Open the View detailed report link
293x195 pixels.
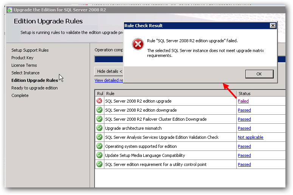[109, 80]
